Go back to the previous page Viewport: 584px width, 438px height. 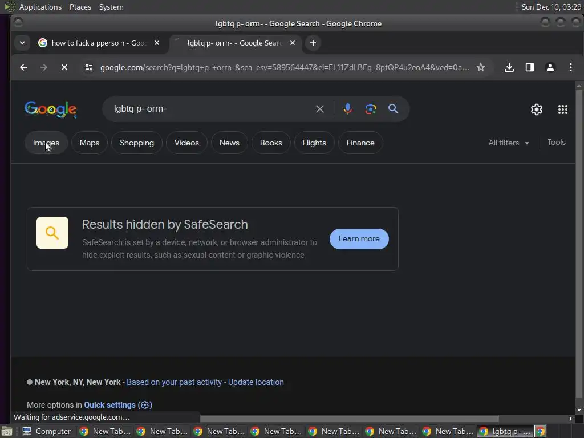click(x=23, y=67)
